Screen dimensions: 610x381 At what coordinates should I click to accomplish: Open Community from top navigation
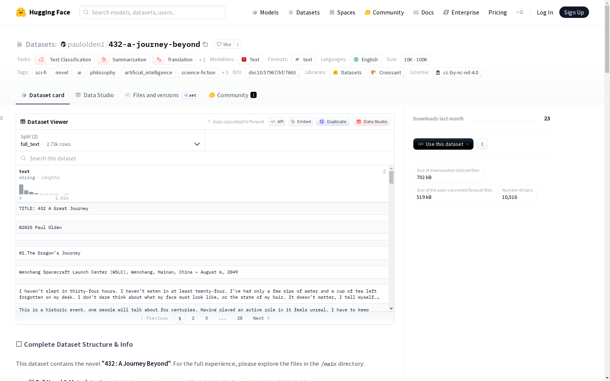pos(384,12)
